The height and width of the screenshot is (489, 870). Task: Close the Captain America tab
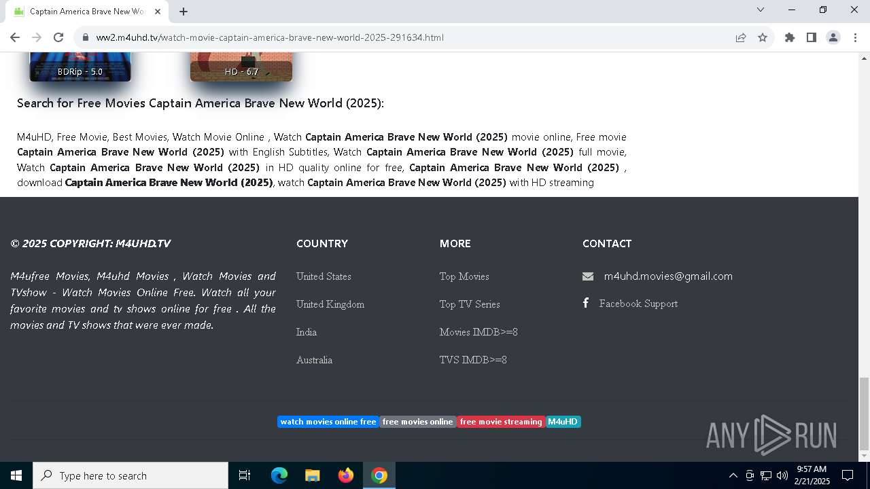(158, 12)
